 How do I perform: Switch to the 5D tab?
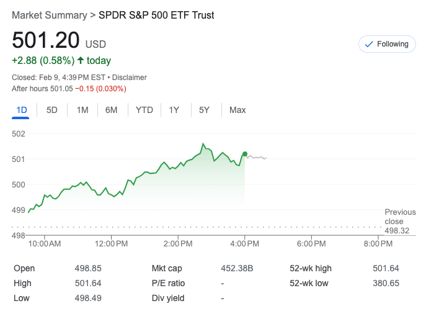coord(52,110)
